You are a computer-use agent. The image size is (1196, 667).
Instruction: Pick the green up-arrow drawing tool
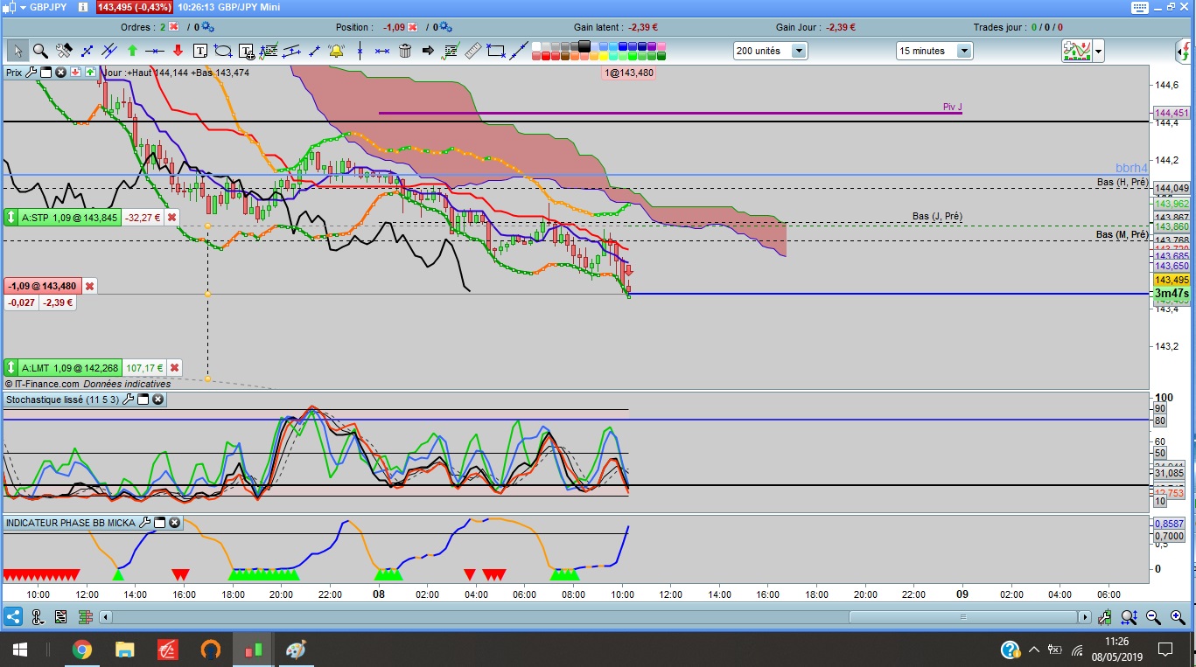(x=132, y=51)
